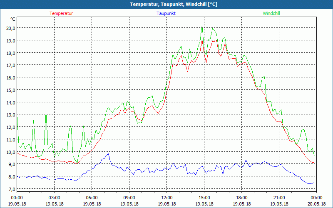
Task: Click the 11,0 y-axis value
Action: click(11, 139)
